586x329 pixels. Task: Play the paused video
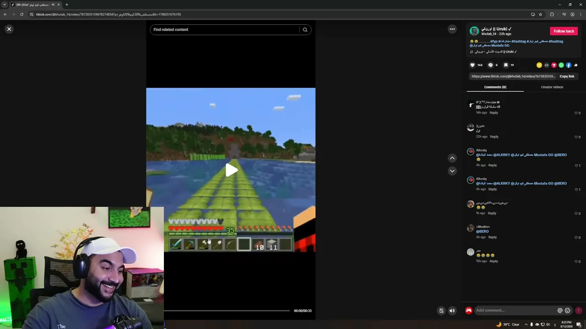pos(231,170)
